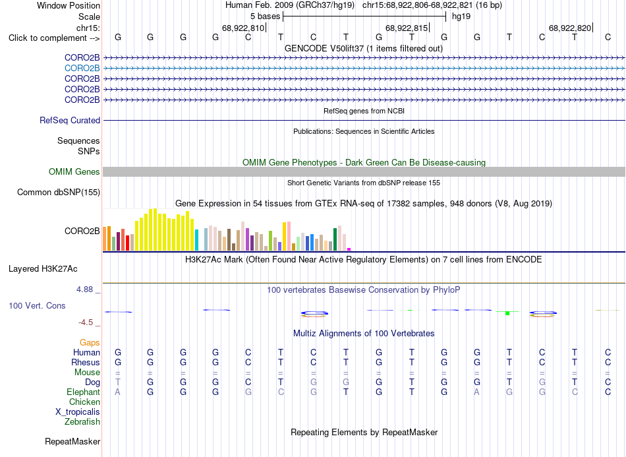The width and height of the screenshot is (626, 457).
Task: Click the Window Position label
Action: point(69,5)
